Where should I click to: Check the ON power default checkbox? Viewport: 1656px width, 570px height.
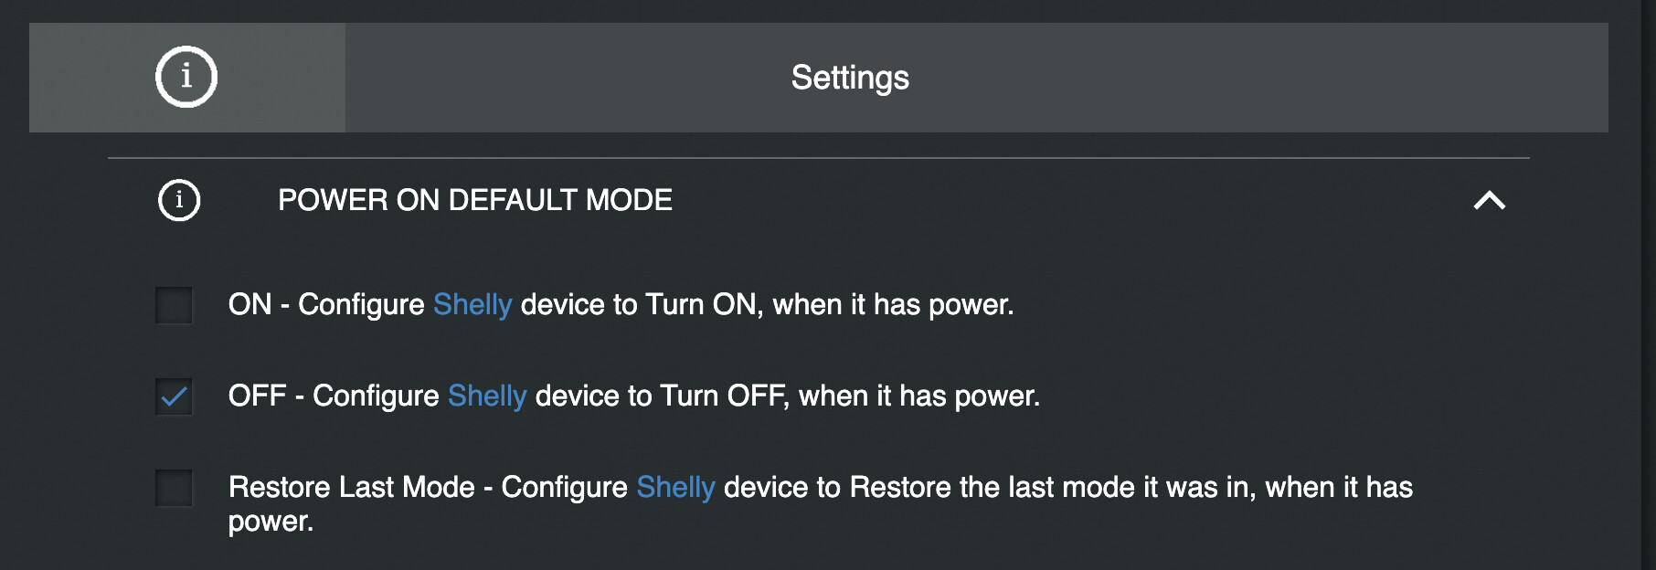pyautogui.click(x=174, y=305)
